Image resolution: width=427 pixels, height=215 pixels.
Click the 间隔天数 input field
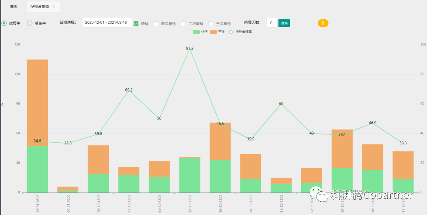[x=272, y=23]
